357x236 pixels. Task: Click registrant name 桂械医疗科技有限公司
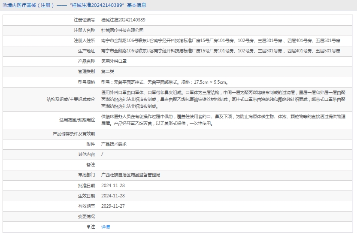[122, 30]
